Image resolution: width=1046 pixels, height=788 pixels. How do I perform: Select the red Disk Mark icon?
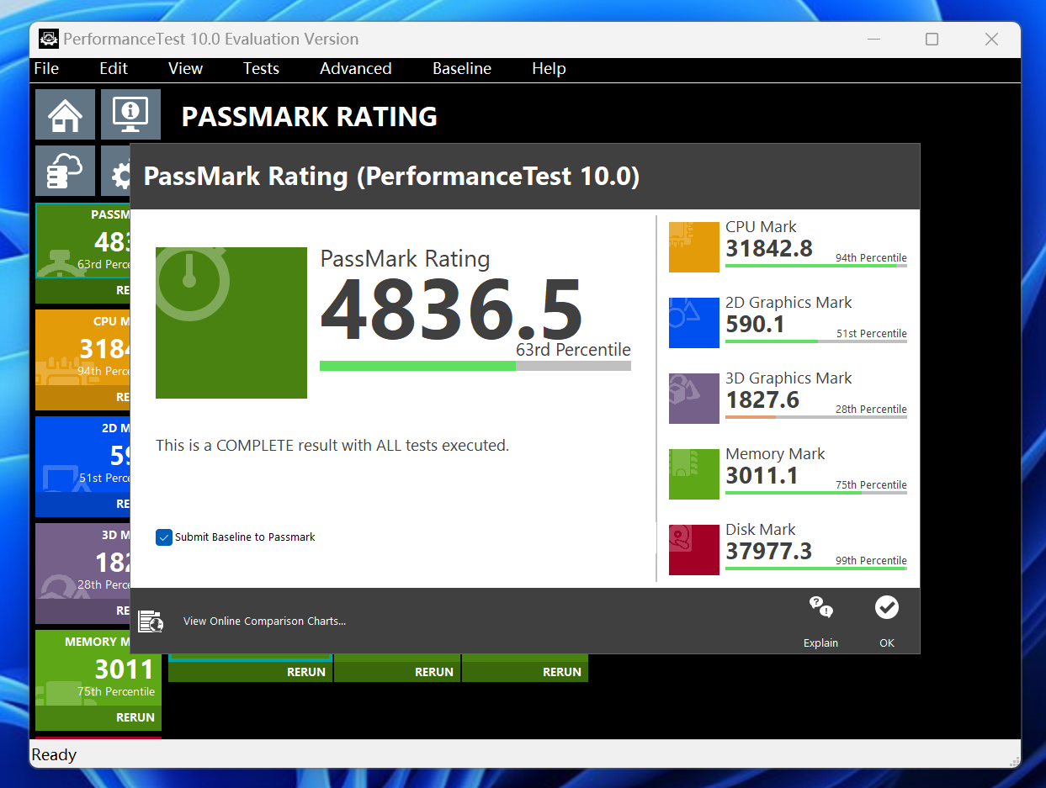click(x=694, y=550)
